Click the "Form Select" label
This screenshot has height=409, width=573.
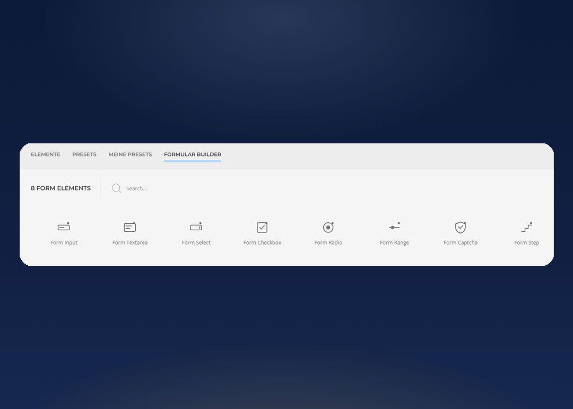click(x=196, y=243)
